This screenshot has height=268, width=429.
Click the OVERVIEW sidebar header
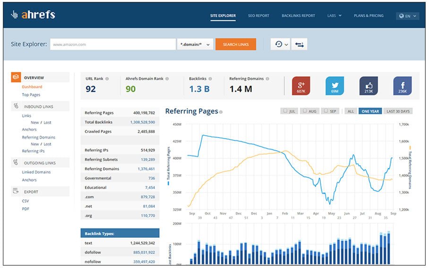40,78
